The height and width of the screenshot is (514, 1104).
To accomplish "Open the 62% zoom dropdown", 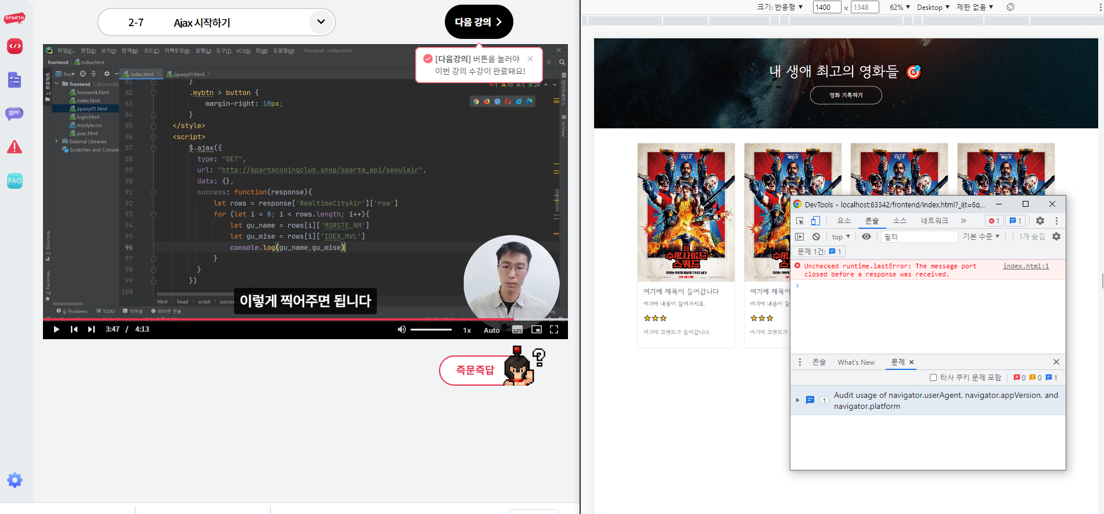I will [x=900, y=7].
